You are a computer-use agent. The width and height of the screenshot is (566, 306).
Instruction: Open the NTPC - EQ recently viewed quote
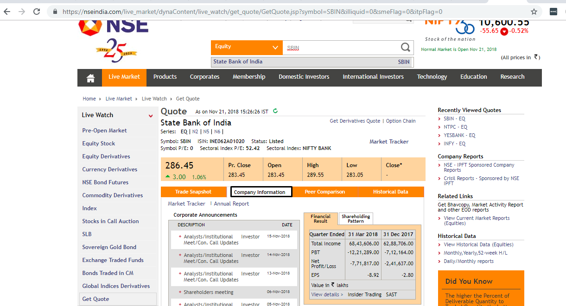tap(455, 127)
